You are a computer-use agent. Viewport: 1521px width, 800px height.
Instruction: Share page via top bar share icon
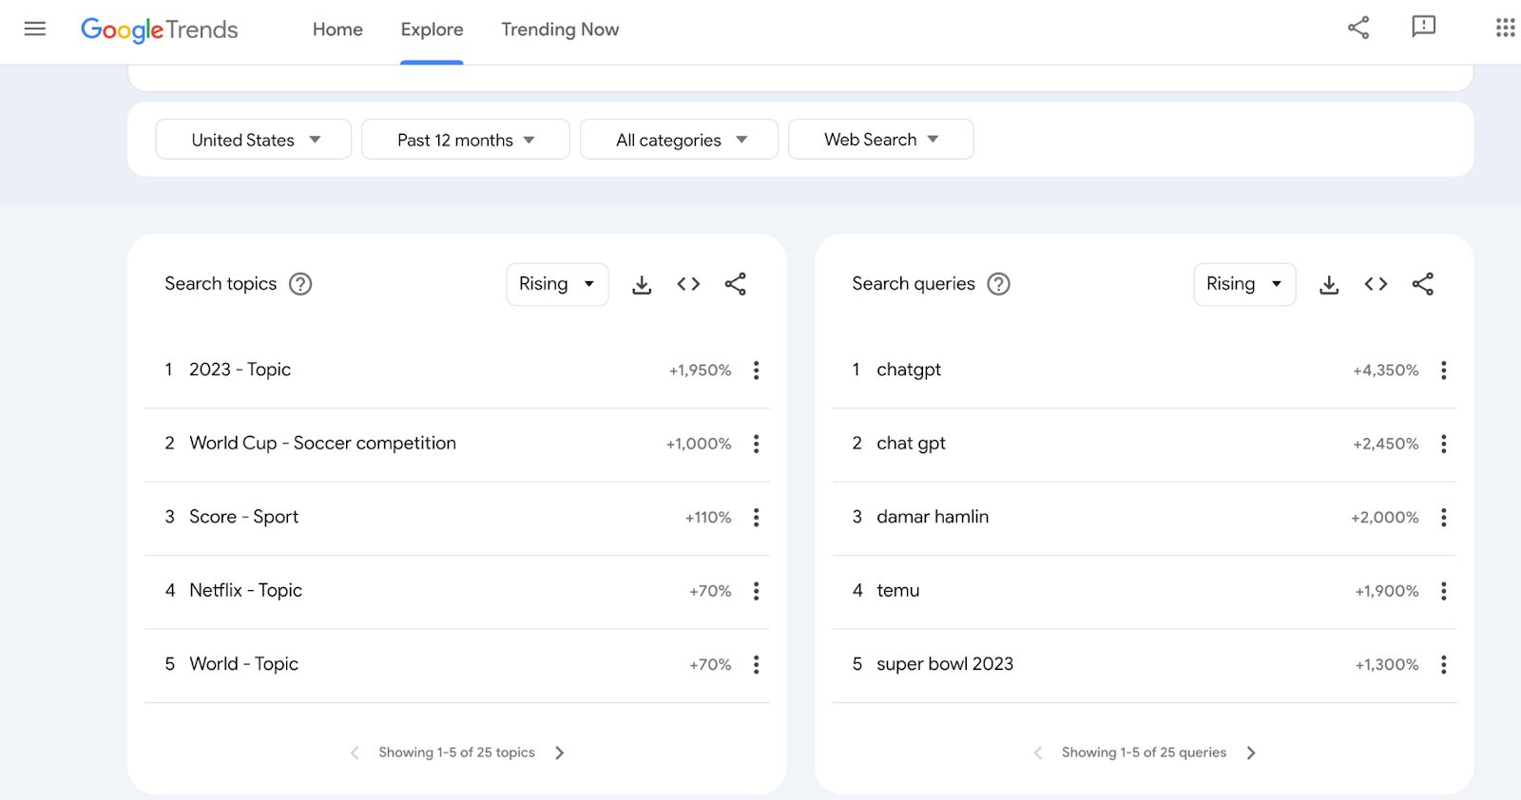(1358, 28)
